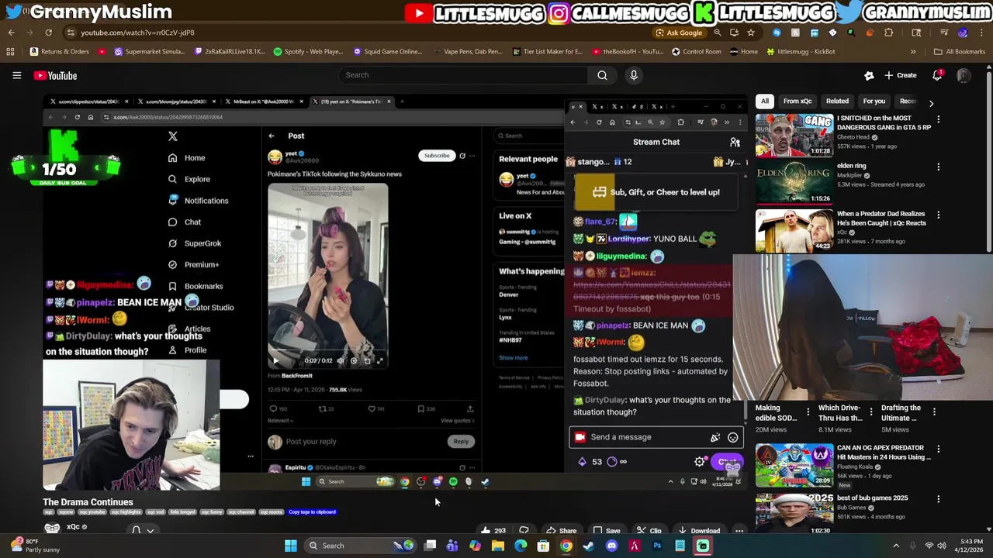Viewport: 993px width, 558px height.
Task: Save the video to a playlist
Action: pos(607,531)
